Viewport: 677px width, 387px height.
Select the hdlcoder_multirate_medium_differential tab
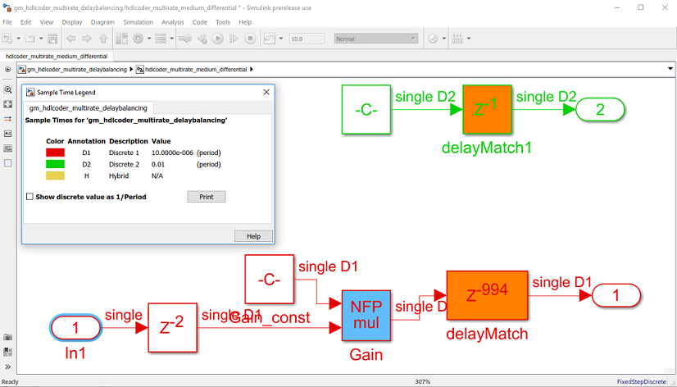pyautogui.click(x=57, y=56)
